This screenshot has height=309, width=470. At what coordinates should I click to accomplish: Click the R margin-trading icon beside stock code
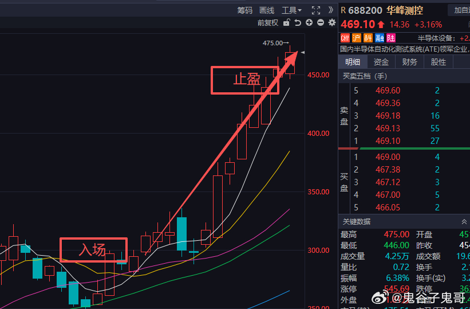343,10
